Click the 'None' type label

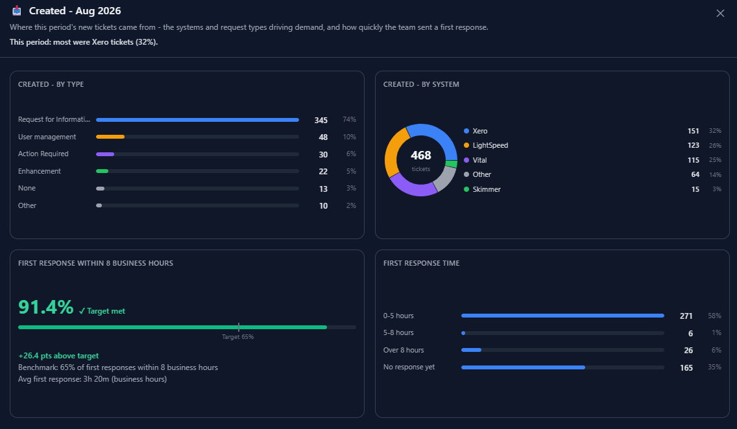coord(27,188)
